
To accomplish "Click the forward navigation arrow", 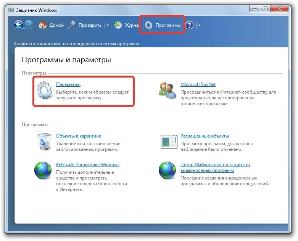I will click(29, 24).
